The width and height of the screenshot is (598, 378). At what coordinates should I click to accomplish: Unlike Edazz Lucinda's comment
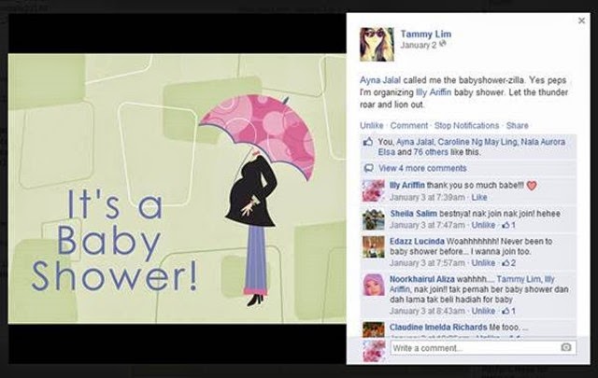pyautogui.click(x=483, y=263)
